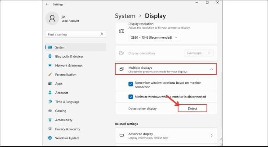Click the Apps icon in sidebar
Viewport: 268px width, 147px height.
coord(50,83)
